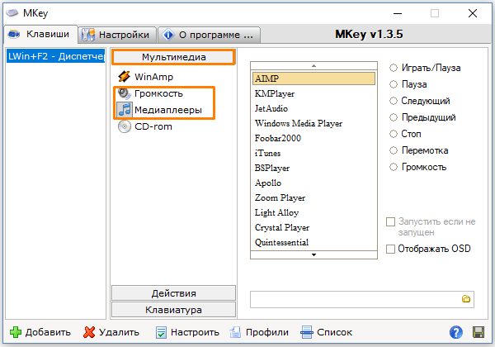Viewport: 495px width, 347px height.
Task: Select BSPlayer in player list
Action: tap(313, 168)
